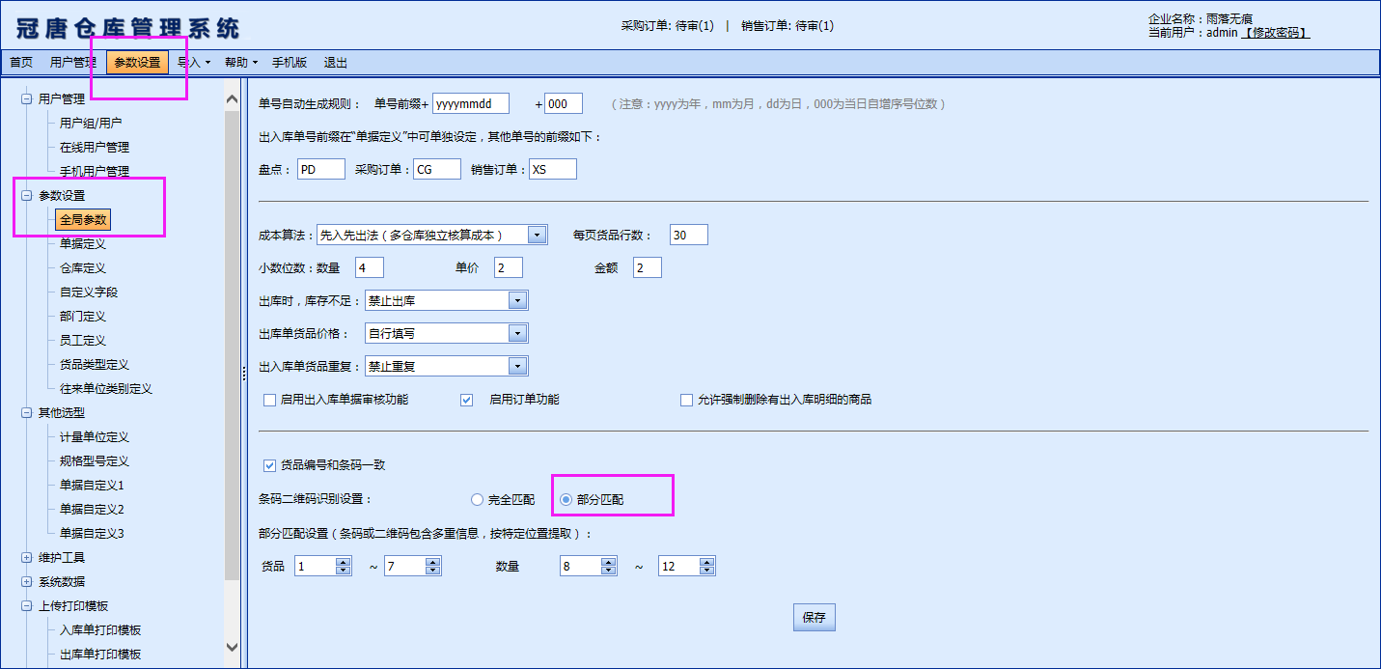This screenshot has width=1381, height=669.
Task: Click the 销售订单 prefix field XS
Action: tap(553, 169)
